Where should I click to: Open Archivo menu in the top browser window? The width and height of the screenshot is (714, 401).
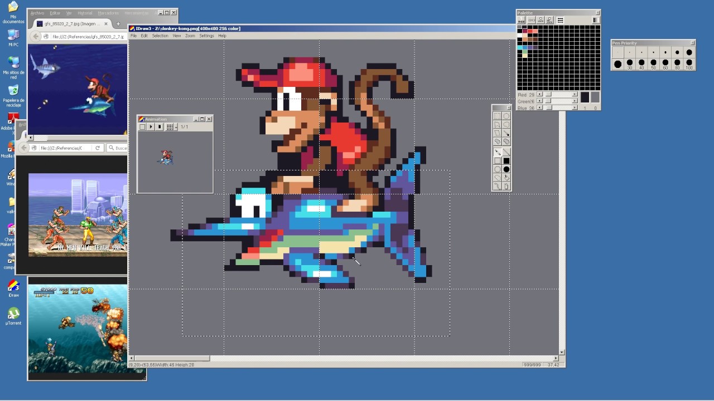click(37, 13)
